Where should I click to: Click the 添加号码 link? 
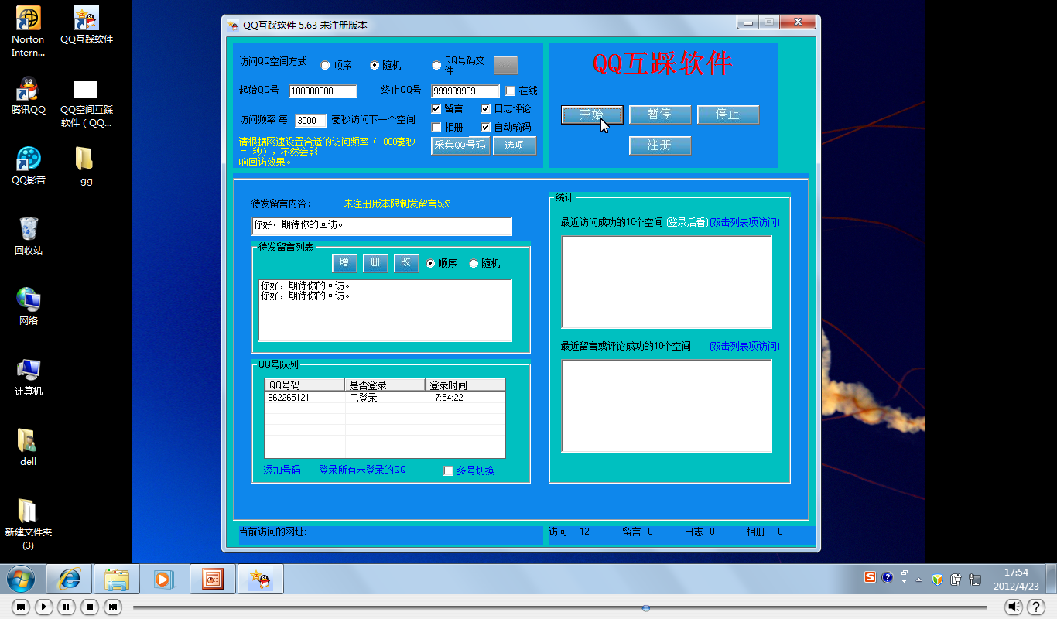(282, 470)
